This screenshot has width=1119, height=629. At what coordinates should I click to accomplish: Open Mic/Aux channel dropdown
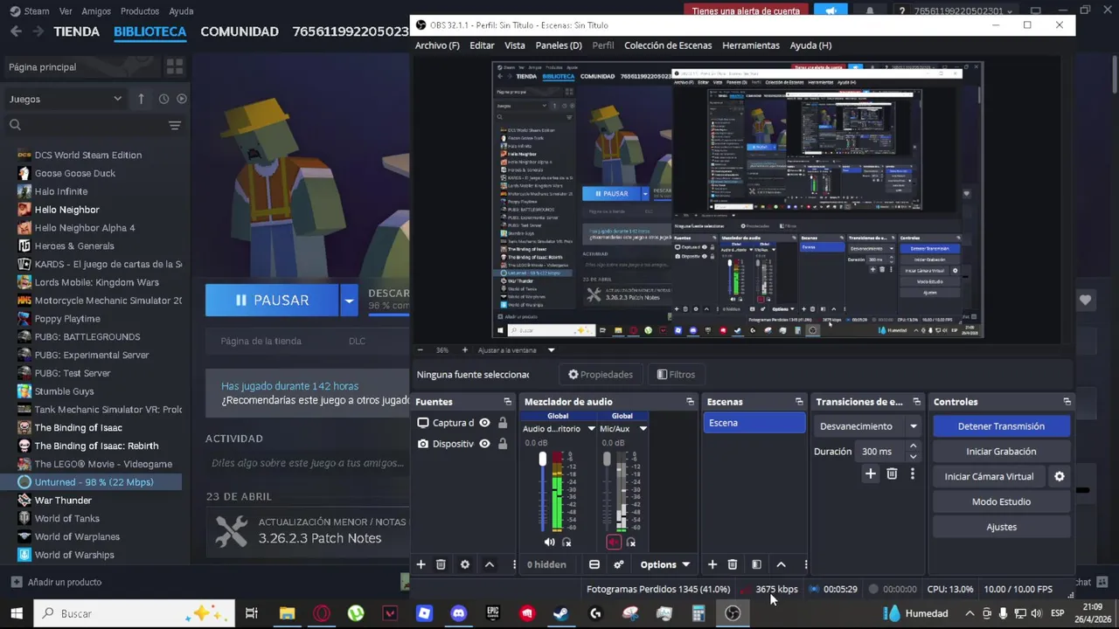643,429
